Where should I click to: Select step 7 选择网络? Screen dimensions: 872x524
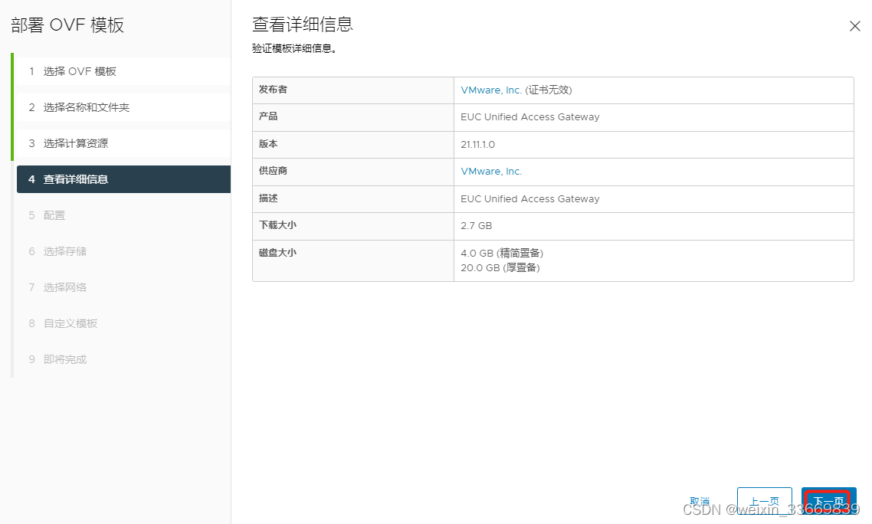pyautogui.click(x=123, y=287)
